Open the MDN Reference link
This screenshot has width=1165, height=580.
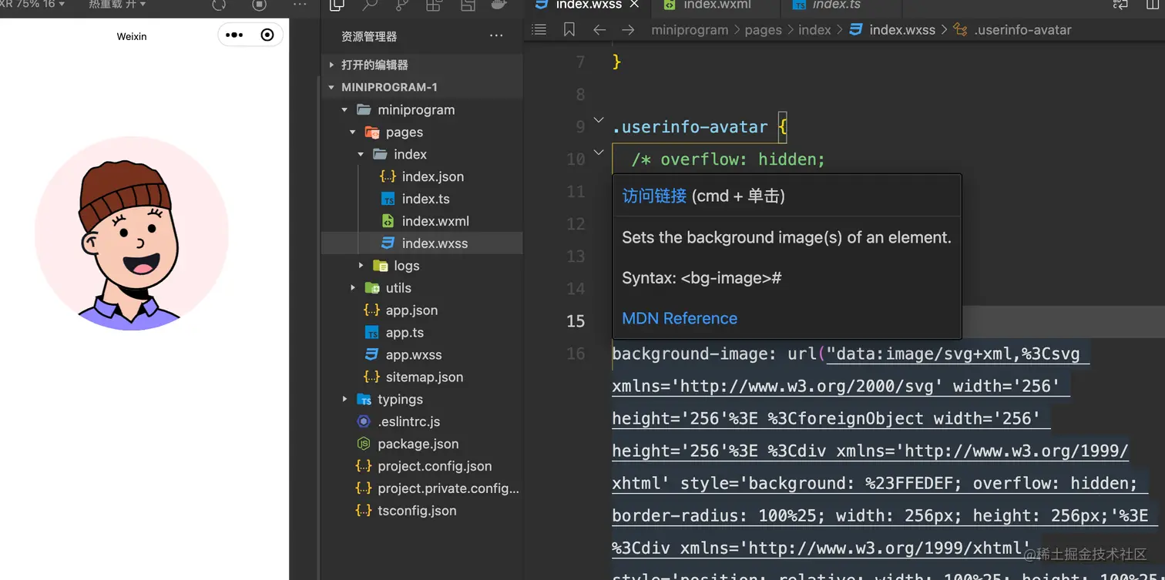(x=680, y=318)
